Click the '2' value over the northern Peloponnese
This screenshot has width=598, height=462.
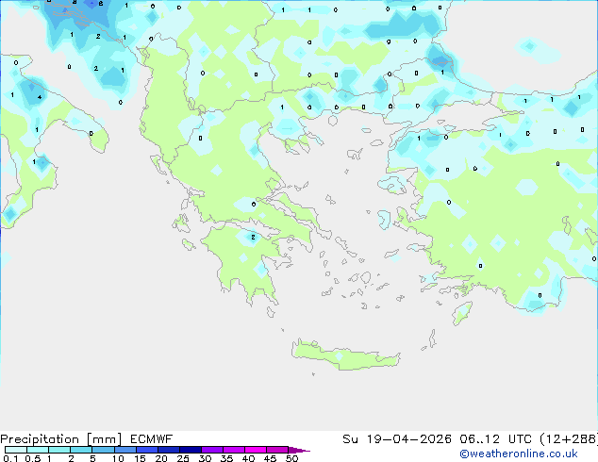[253, 237]
